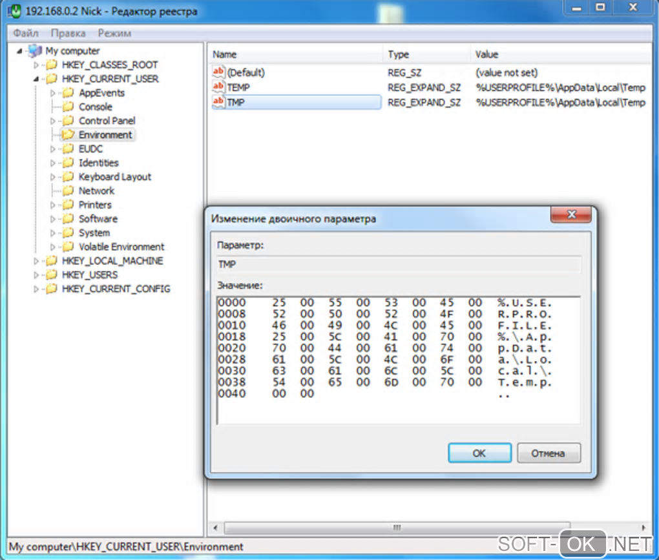The image size is (659, 560).
Task: Click the (Default) string value icon
Action: [218, 72]
